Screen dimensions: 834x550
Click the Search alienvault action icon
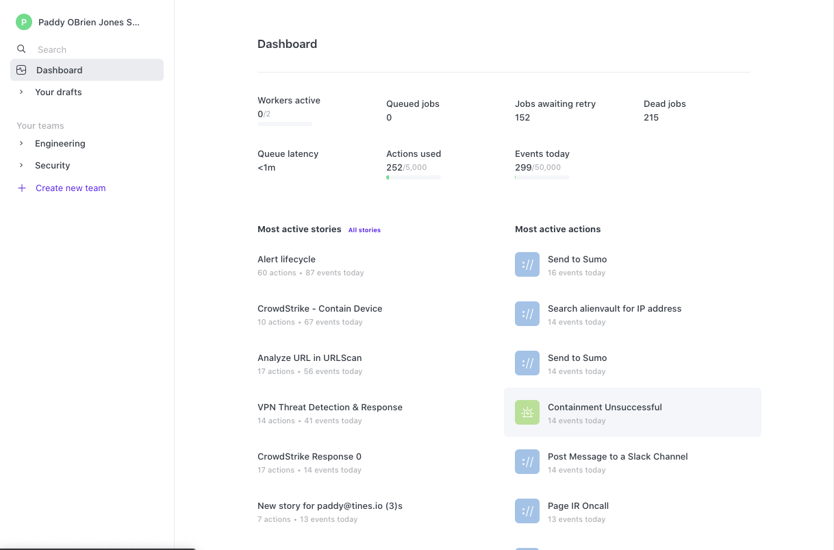coord(527,314)
